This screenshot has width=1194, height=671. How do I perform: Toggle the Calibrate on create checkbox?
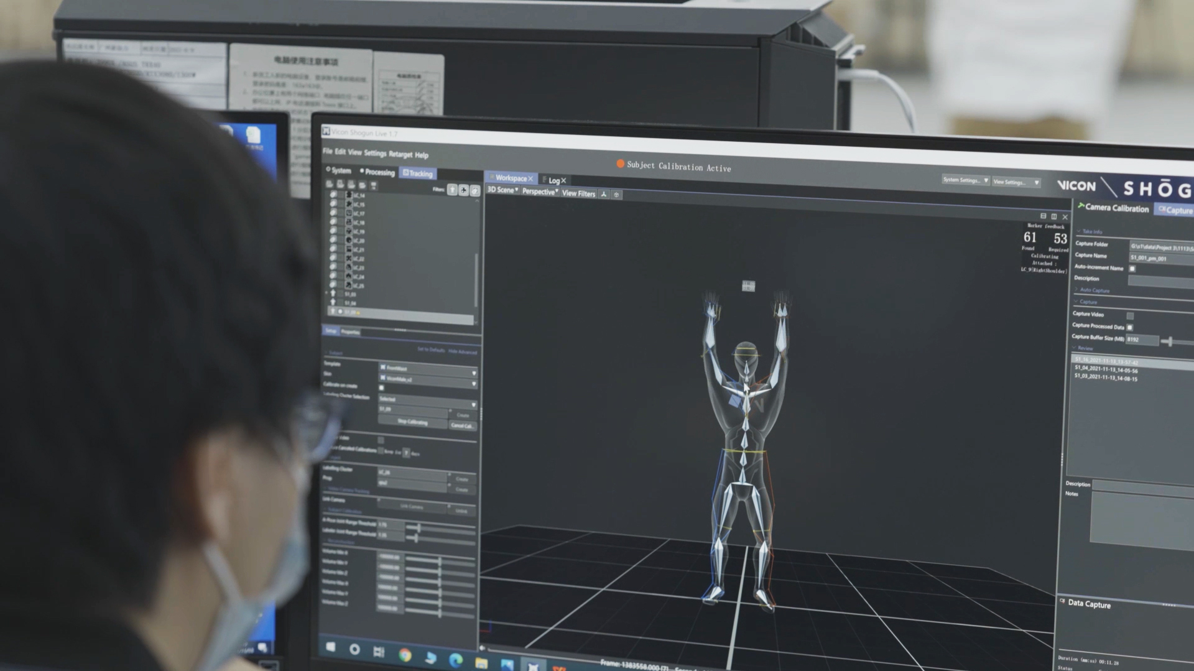(x=382, y=388)
